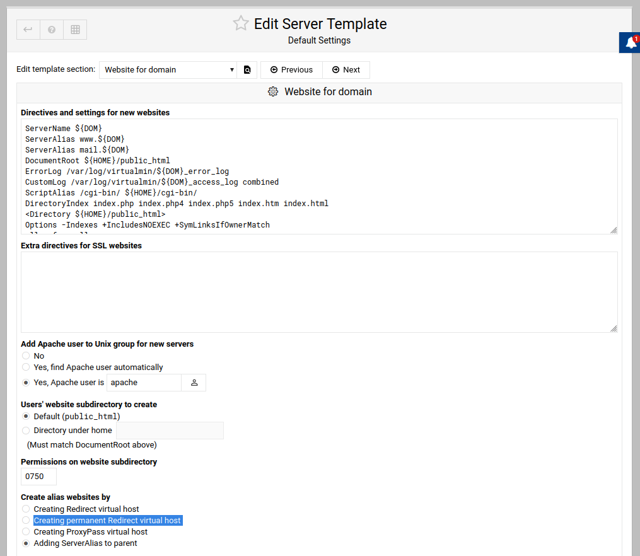Image resolution: width=640 pixels, height=556 pixels.
Task: Click the grid table icon in header
Action: click(x=75, y=30)
